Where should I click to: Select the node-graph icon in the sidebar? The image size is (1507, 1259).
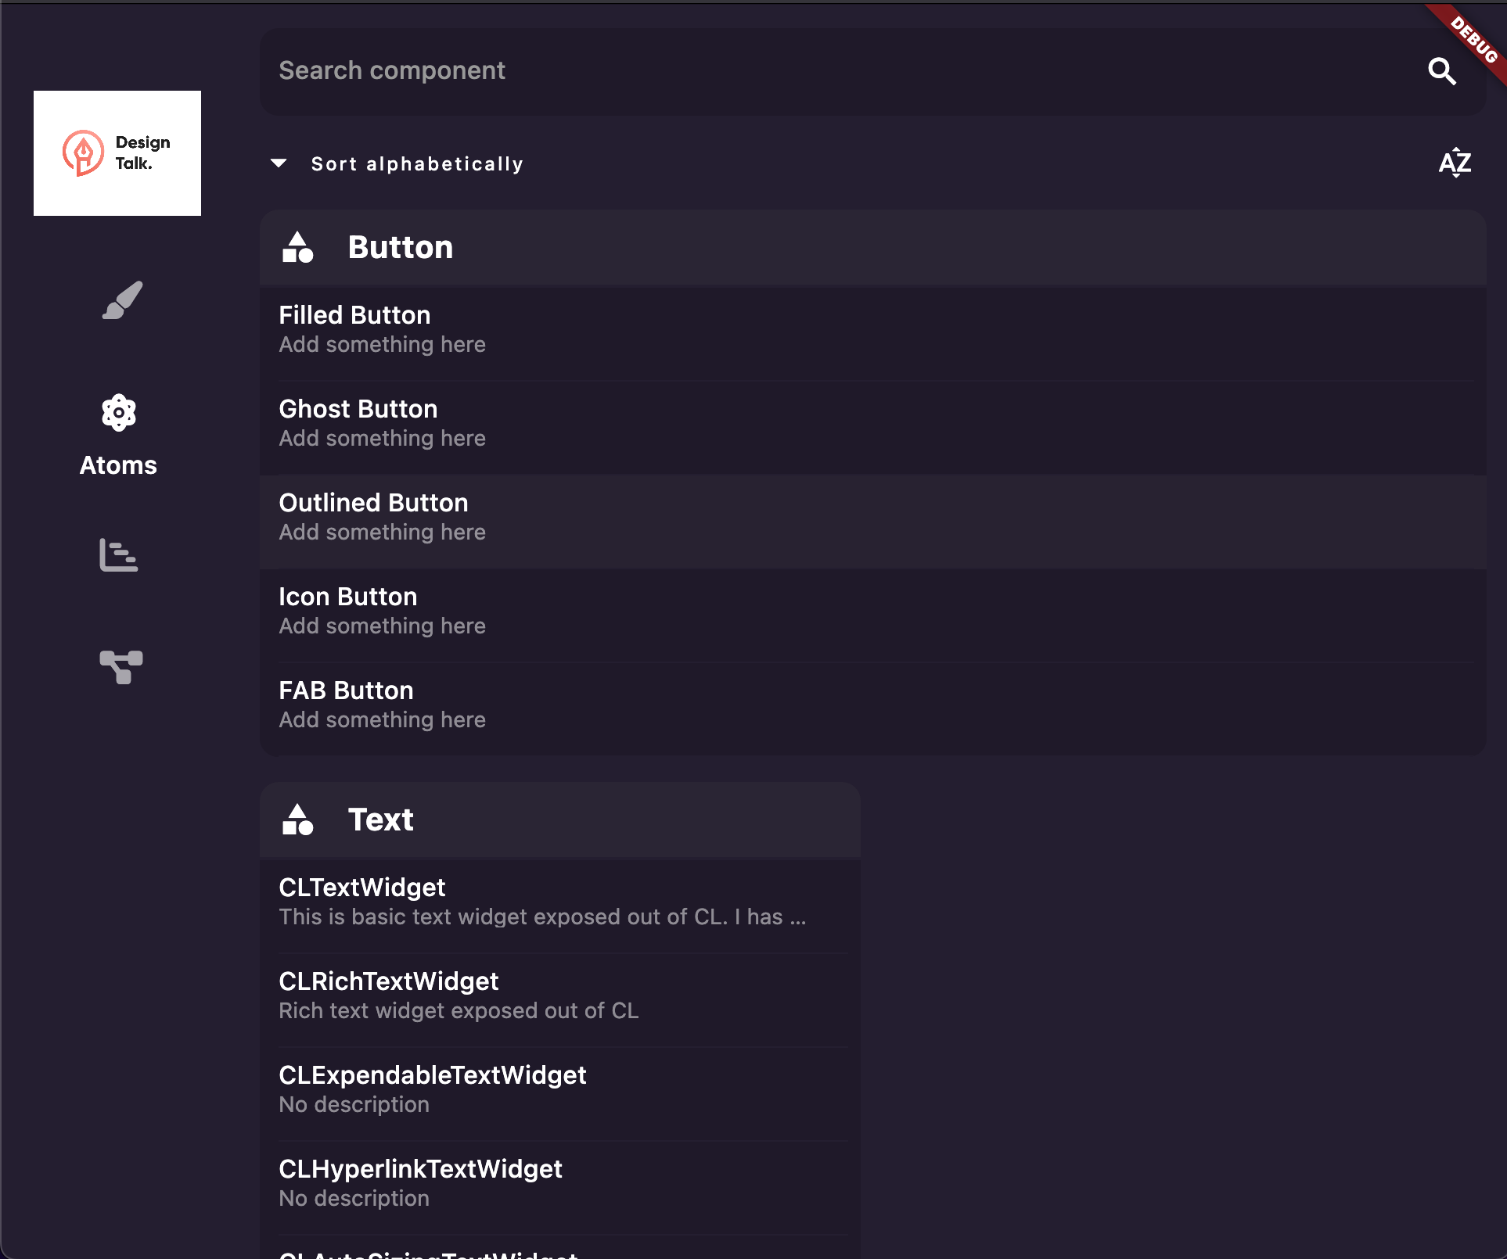(121, 666)
